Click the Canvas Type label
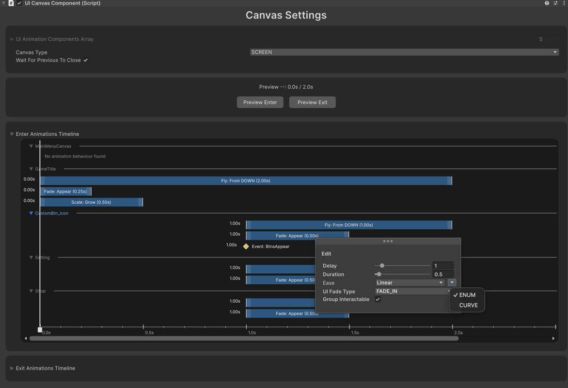This screenshot has height=388, width=568. pyautogui.click(x=32, y=52)
